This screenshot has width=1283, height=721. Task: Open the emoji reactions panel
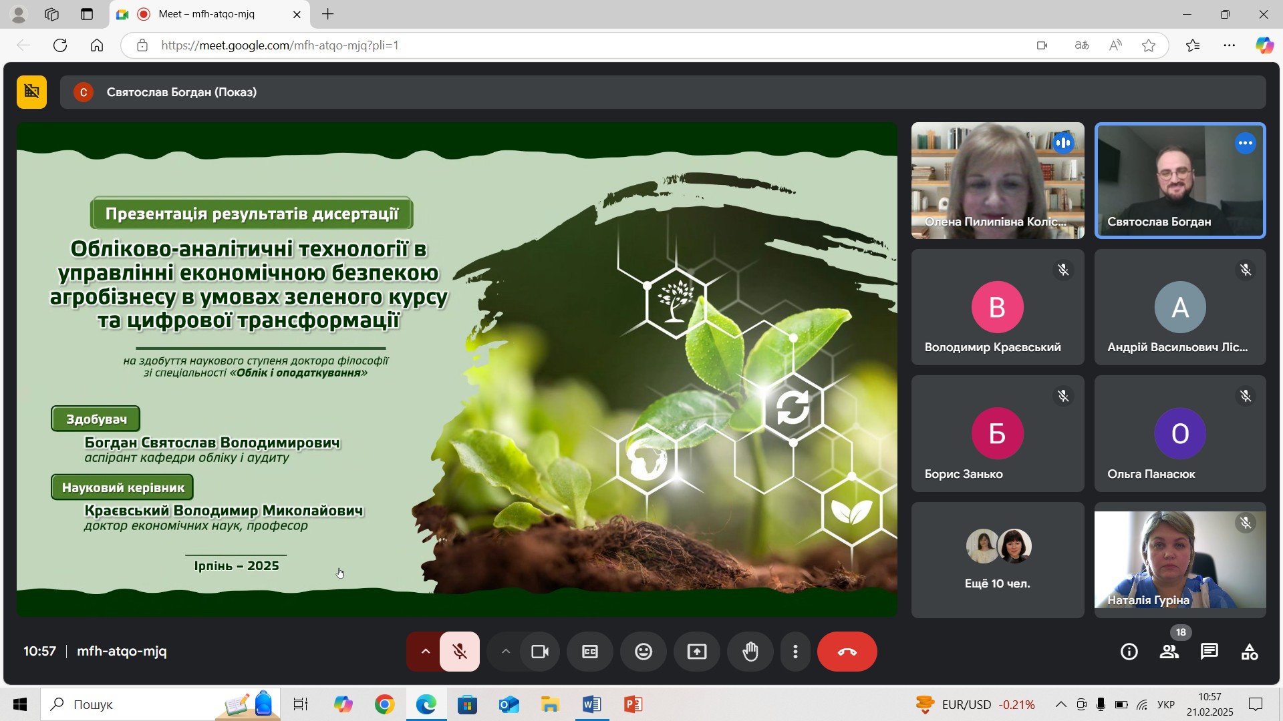(644, 652)
